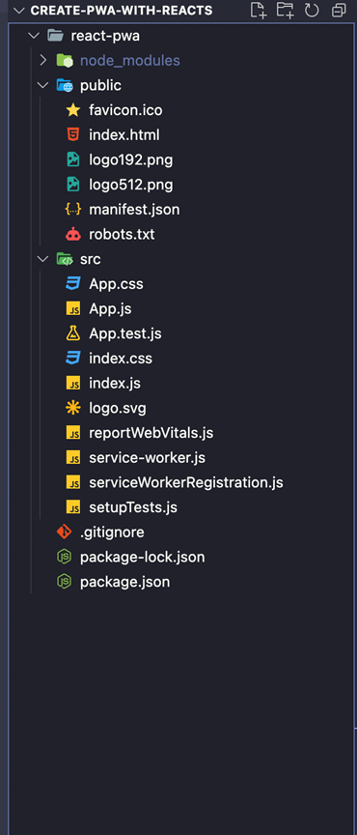Open the manifest.json file
This screenshot has width=357, height=835.
(x=134, y=210)
